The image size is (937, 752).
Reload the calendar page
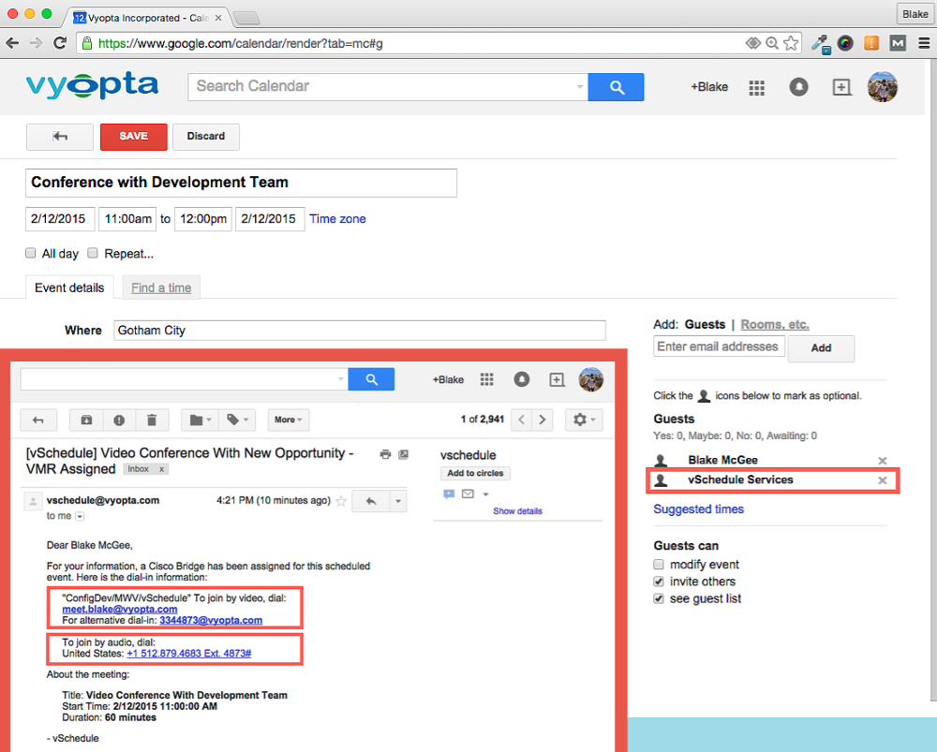pos(60,43)
